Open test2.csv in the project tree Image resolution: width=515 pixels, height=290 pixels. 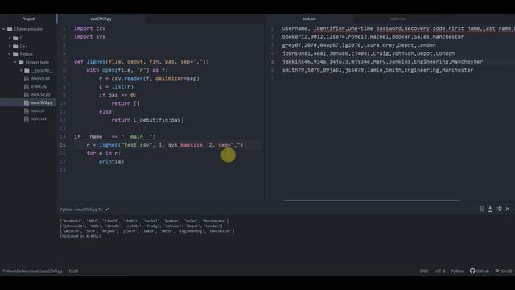tap(39, 118)
